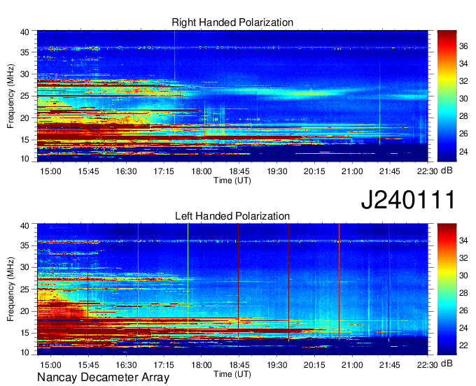Click the dB unit label beside upper color bar
Viewport: 476px width, 386px height.
(447, 171)
